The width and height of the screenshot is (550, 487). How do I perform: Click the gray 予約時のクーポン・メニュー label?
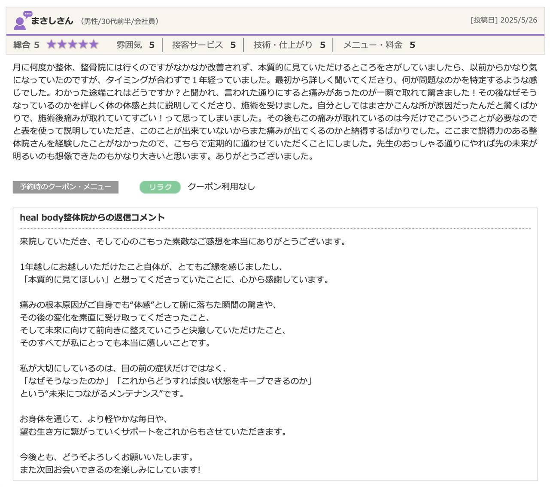coord(65,187)
